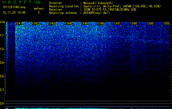Select the 1342 time marker

tap(35, 23)
